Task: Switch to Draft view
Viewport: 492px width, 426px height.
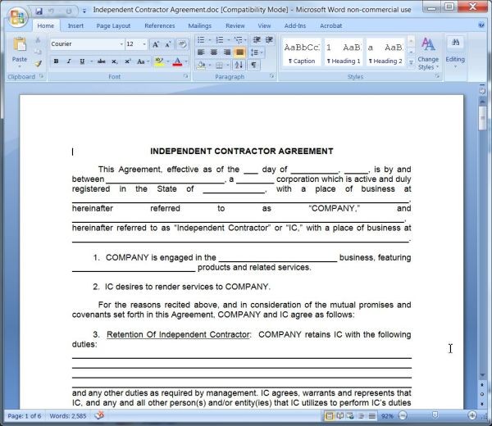Action: 372,416
